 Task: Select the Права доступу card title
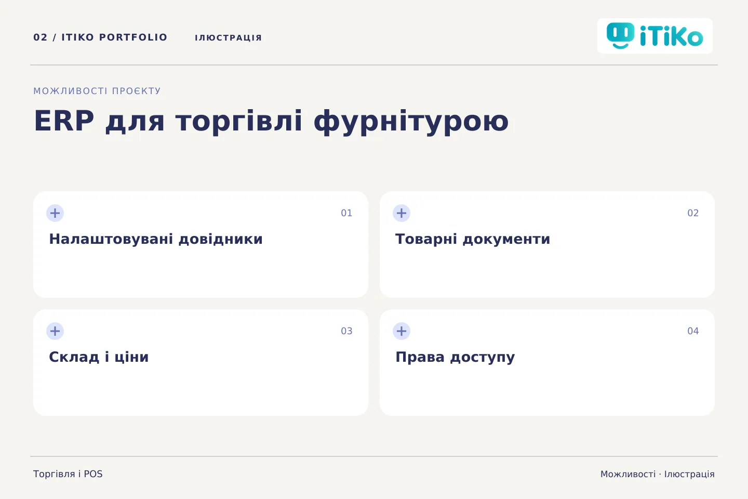(455, 357)
